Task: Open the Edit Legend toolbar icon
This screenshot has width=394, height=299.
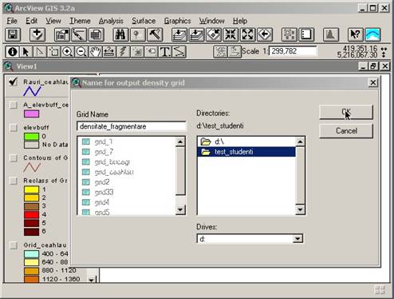Action: [x=79, y=34]
